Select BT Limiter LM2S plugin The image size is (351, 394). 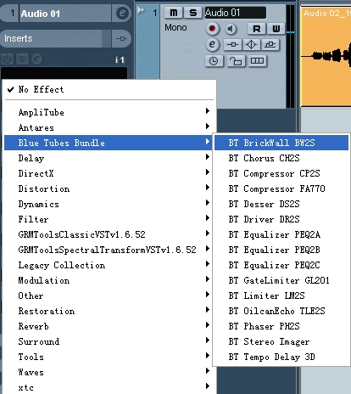[281, 295]
